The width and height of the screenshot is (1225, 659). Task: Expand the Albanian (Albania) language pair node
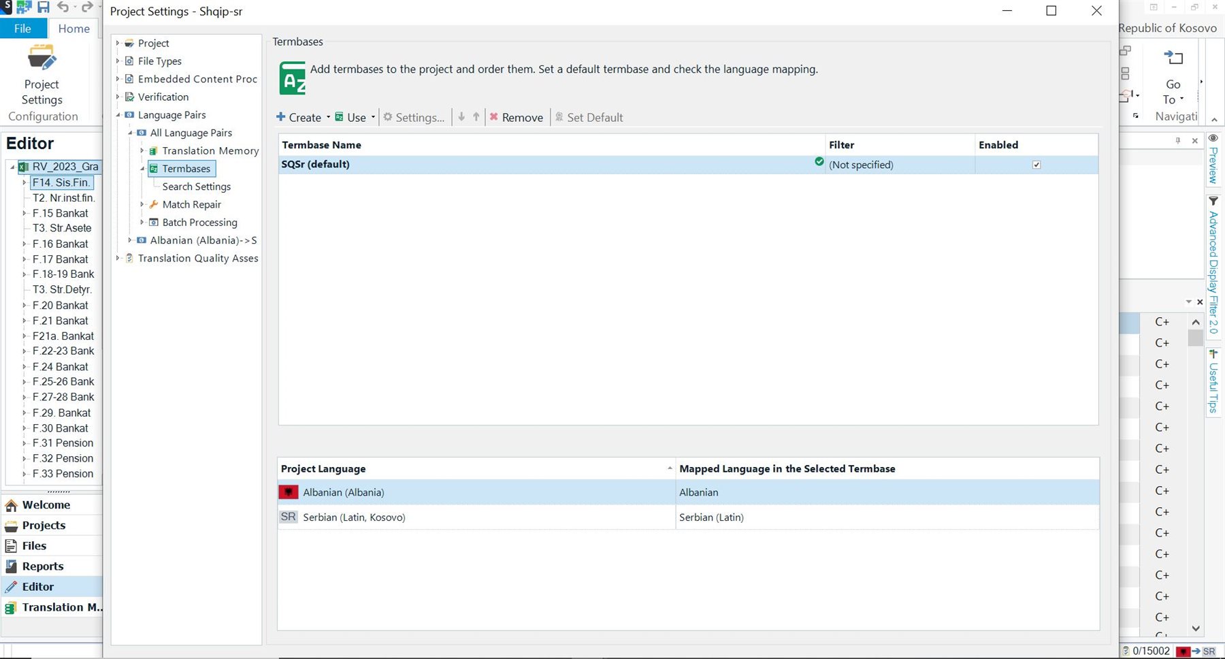[130, 240]
